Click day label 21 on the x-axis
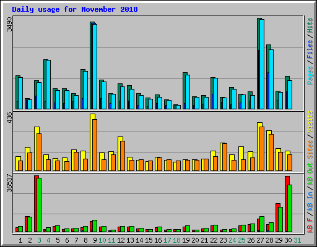Image resolution: width=317 pixels, height=247 pixels. pyautogui.click(x=204, y=240)
